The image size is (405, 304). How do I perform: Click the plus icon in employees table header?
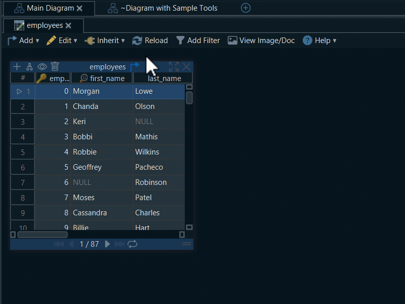[x=17, y=67]
